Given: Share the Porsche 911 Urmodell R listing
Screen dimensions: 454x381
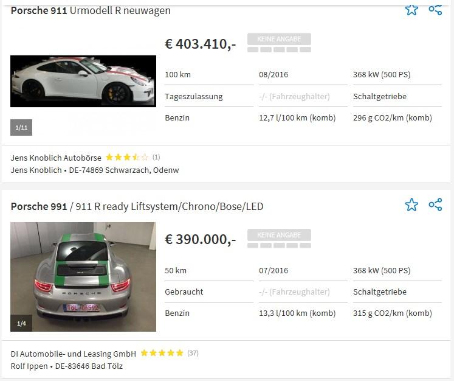Looking at the screenshot, I should click(435, 10).
